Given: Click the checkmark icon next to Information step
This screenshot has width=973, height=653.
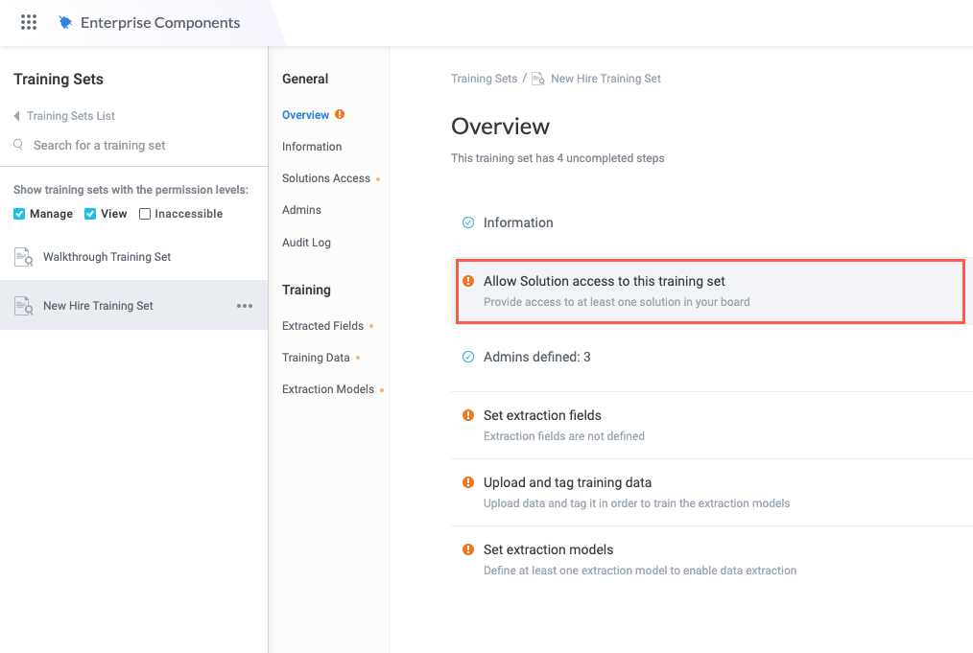Looking at the screenshot, I should pos(468,222).
